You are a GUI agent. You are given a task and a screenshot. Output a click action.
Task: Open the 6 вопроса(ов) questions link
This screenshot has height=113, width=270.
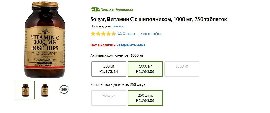click(151, 34)
